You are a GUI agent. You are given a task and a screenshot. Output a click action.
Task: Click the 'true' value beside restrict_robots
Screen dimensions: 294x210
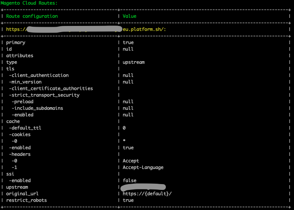128,200
